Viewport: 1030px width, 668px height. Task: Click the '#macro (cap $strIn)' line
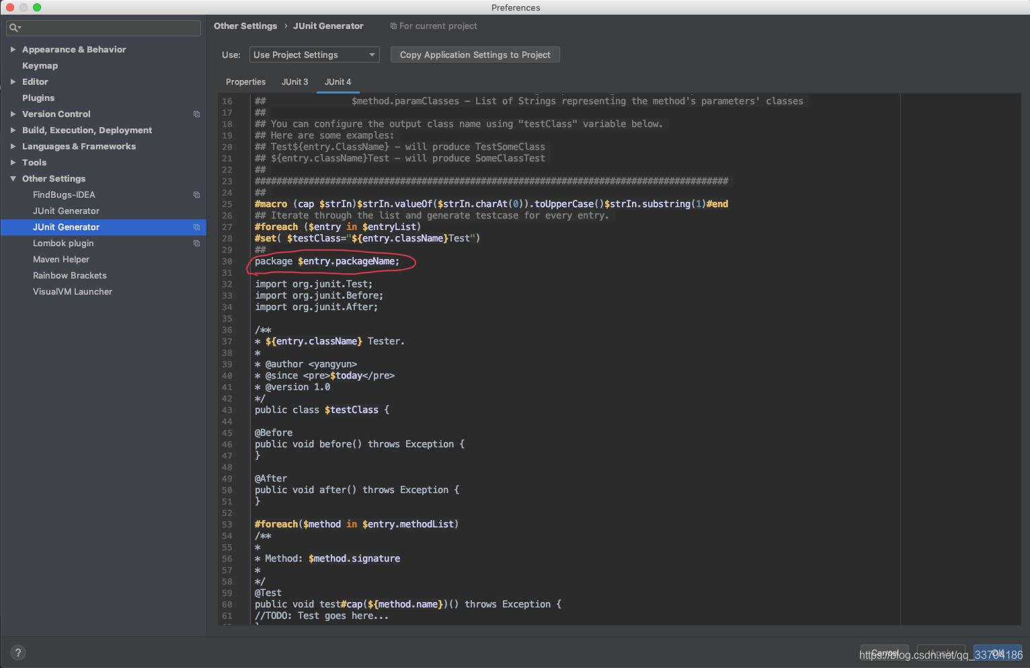[491, 205]
